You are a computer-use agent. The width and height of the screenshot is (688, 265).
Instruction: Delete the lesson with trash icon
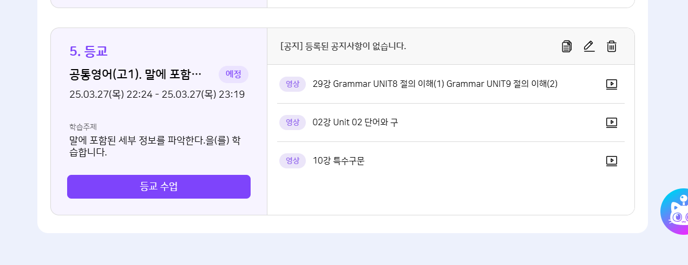(x=612, y=46)
